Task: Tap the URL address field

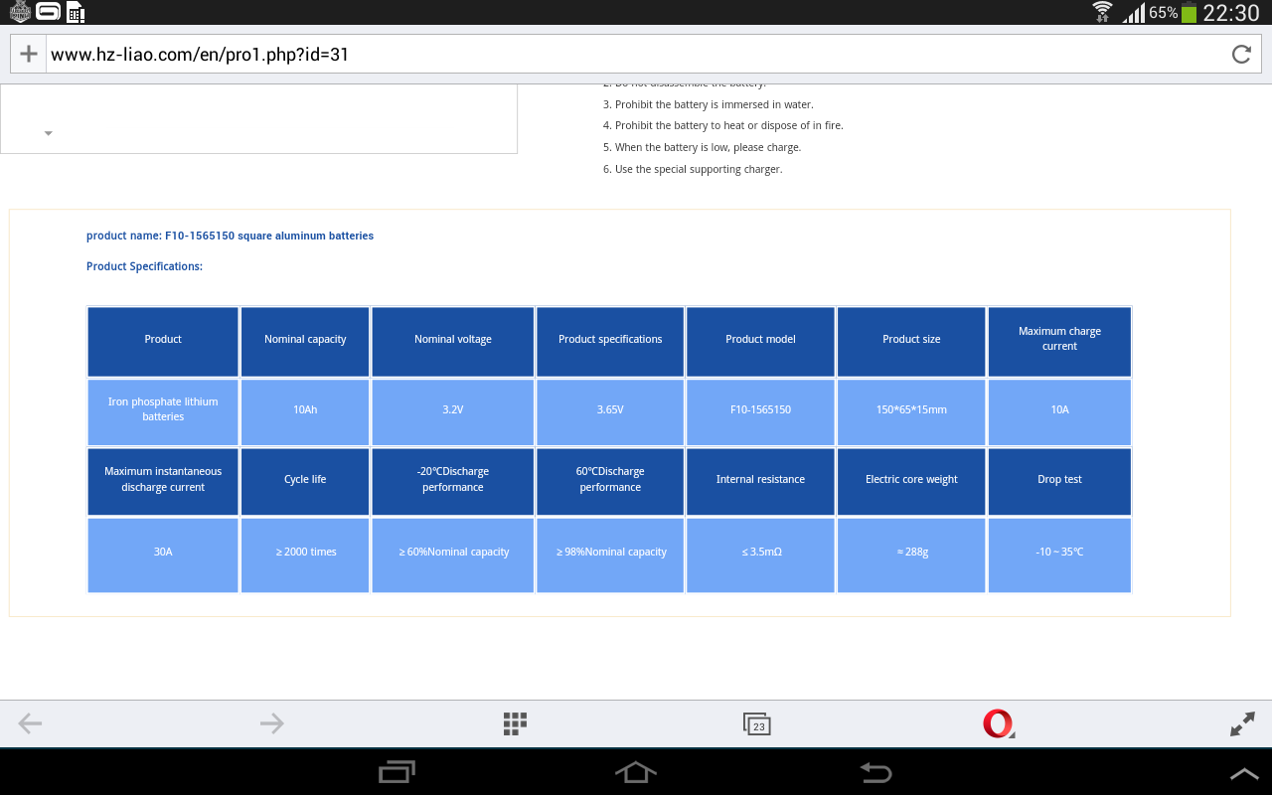Action: point(636,55)
